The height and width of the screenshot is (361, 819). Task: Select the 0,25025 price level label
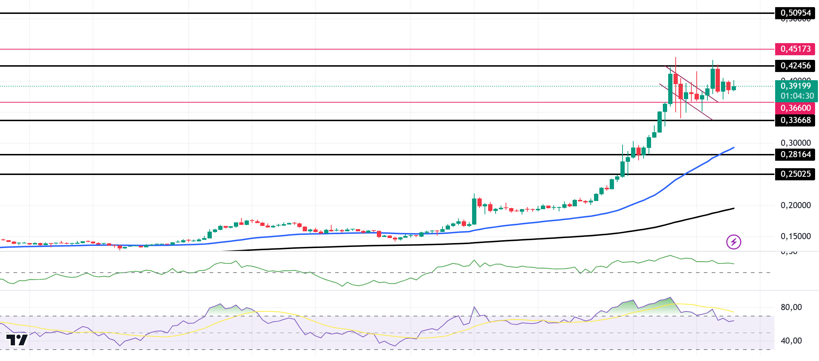coord(795,174)
